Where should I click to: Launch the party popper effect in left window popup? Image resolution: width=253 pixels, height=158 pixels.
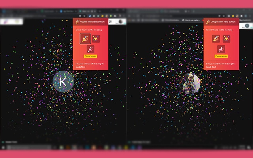85,39
